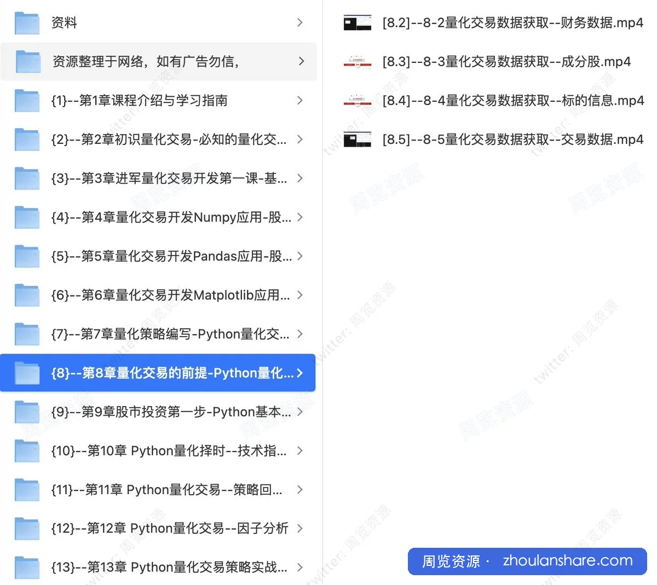Click video thumbnail of [8.2] 财务数据.mp4
Screen dimensions: 657x585
358,23
